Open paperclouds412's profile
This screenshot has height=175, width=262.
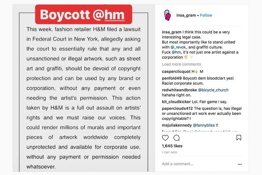click(177, 108)
